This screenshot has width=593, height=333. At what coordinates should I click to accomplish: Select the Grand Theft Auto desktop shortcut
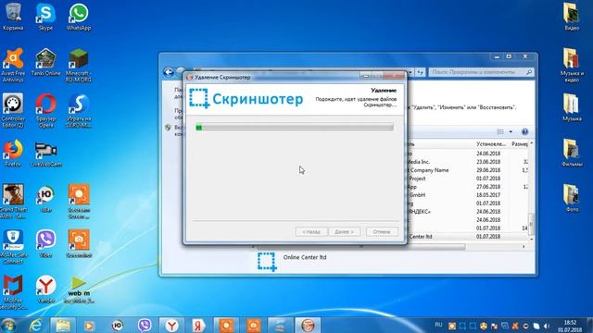(13, 202)
